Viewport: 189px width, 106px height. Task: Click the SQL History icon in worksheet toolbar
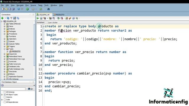pos(73,18)
